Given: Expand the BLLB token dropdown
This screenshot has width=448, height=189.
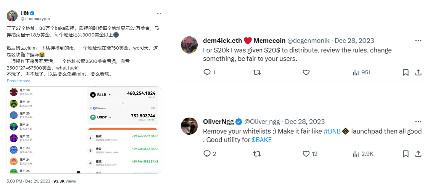Looking at the screenshot, I should (109, 95).
